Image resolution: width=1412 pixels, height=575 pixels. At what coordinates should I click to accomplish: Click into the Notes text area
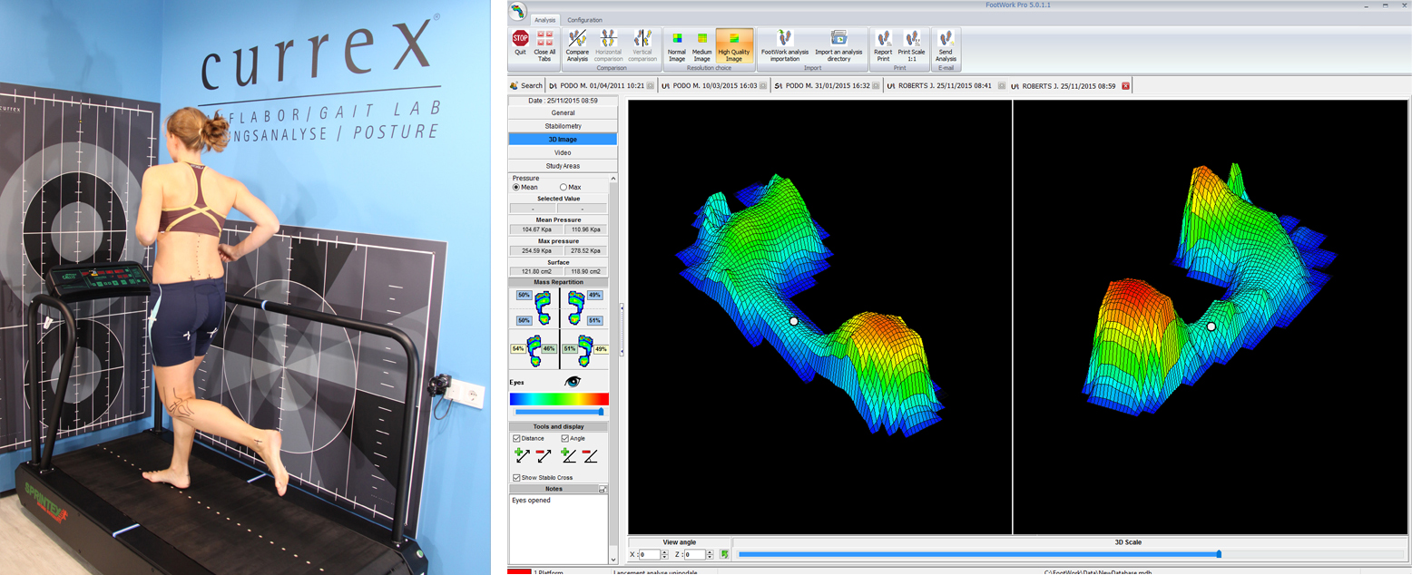557,531
